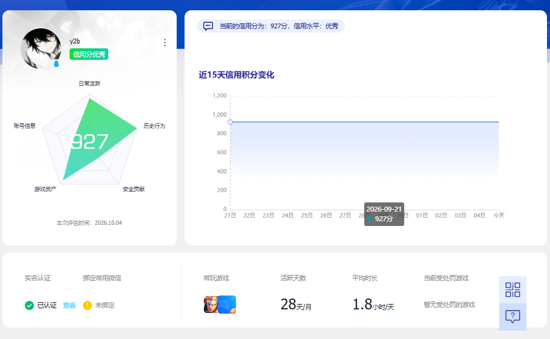Click the user avatar picture
550x339 pixels.
click(41, 48)
